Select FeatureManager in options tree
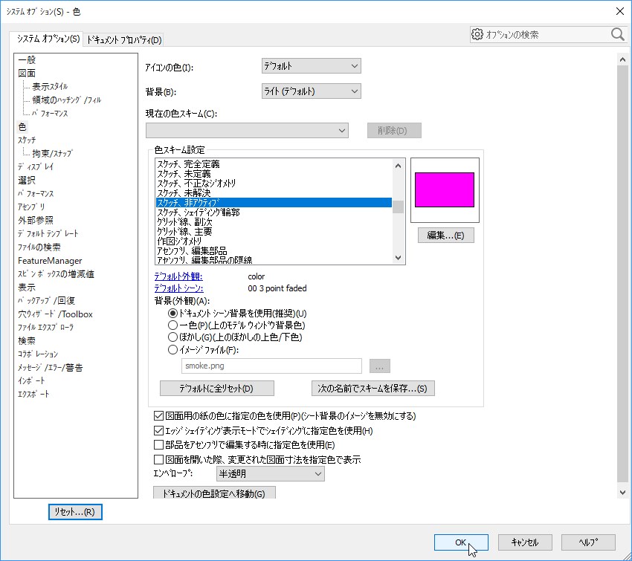Screen dimensions: 632x561 tap(50, 261)
